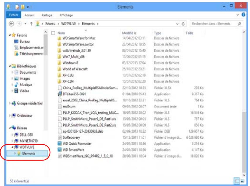Select the Win7_Multi_x86 folder
250x186 pixels.
73,57
